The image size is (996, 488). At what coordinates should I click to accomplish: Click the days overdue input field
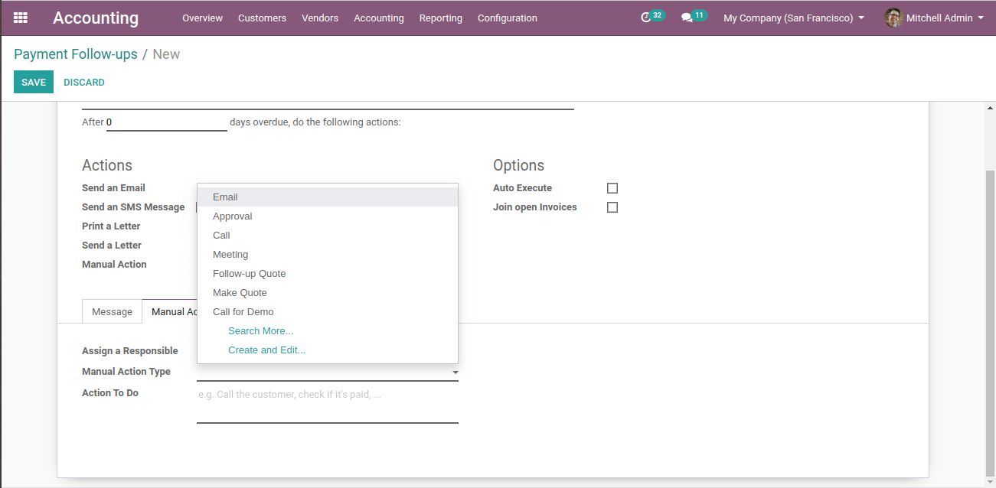[166, 122]
